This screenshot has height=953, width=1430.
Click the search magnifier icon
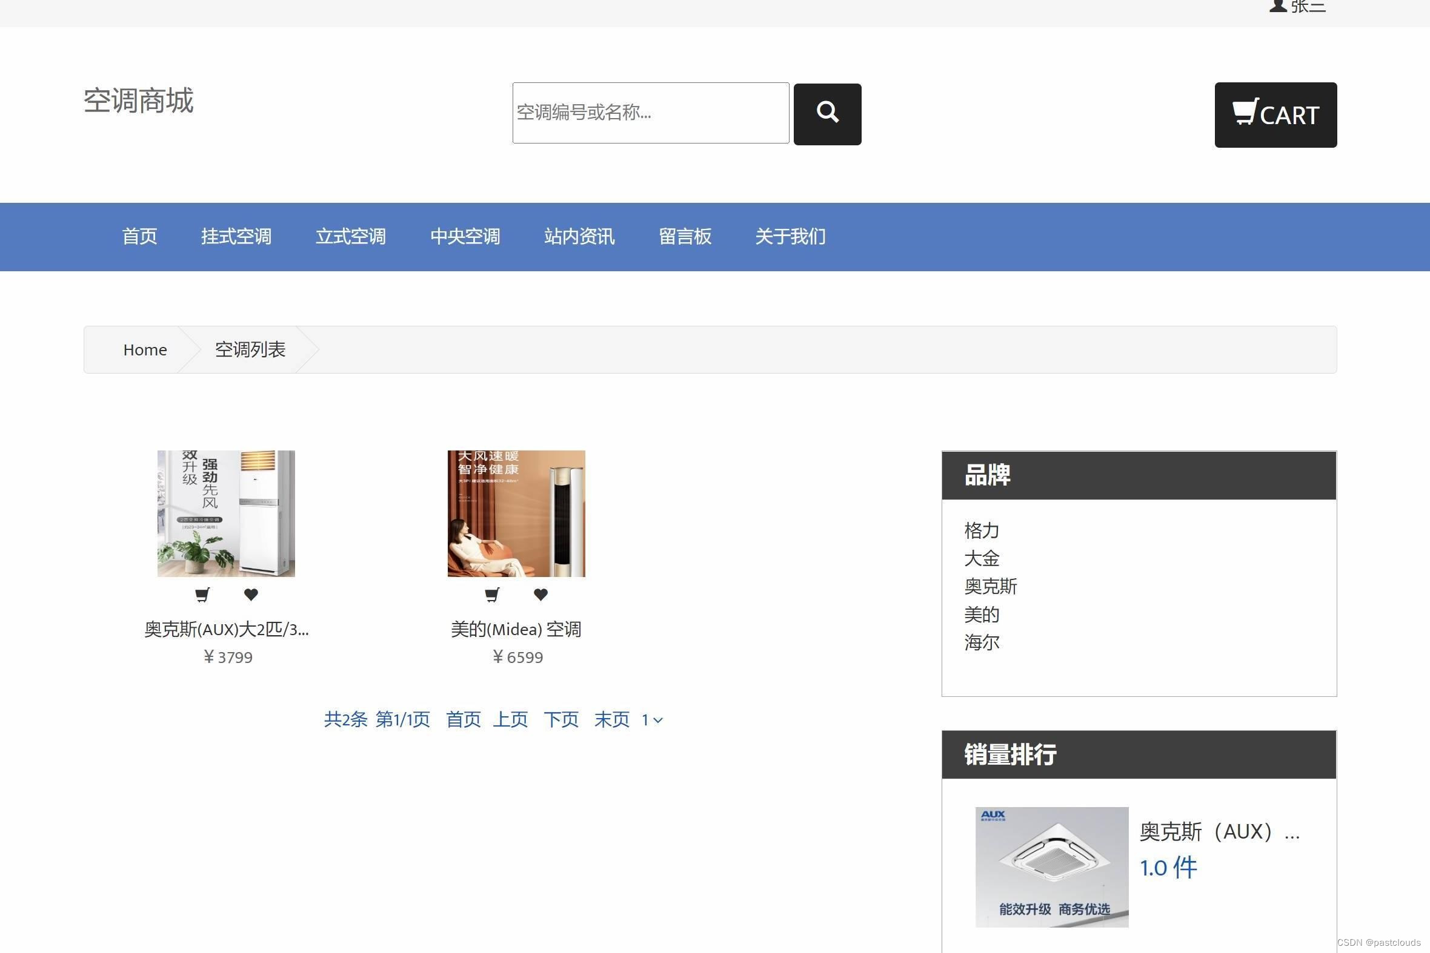(827, 113)
